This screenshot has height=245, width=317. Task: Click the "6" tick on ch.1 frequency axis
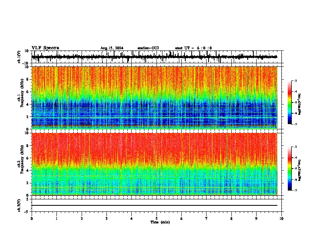coord(28,92)
